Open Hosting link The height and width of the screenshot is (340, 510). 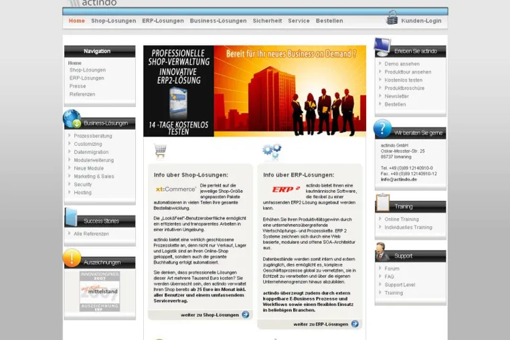click(82, 193)
